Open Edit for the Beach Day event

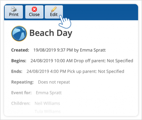[54, 12]
